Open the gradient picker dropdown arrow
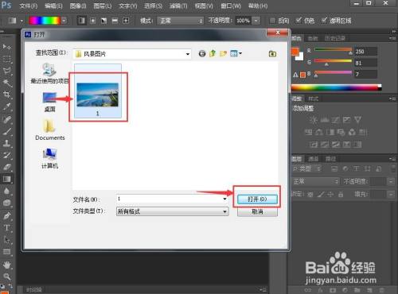Screen dimensions: 398x294 pyautogui.click(x=64, y=21)
